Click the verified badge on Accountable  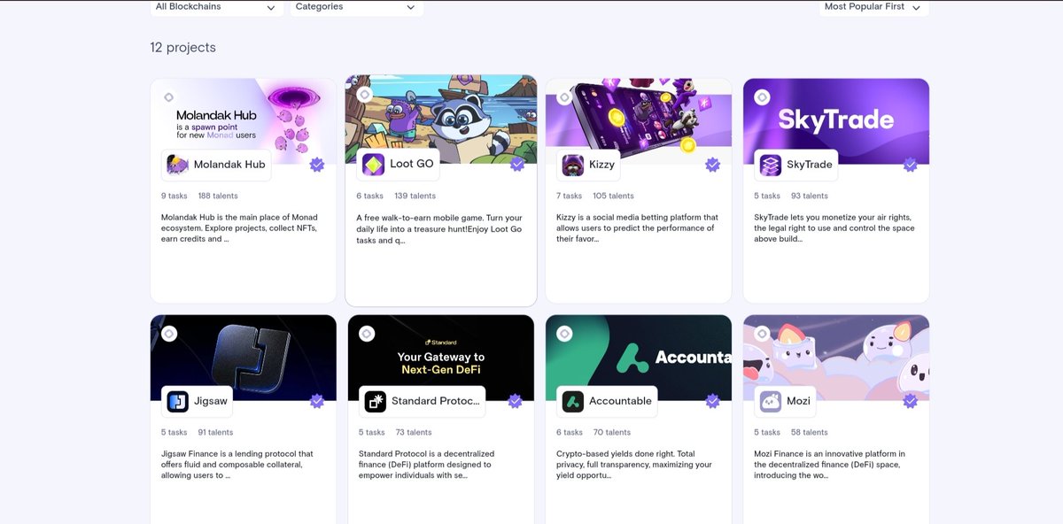click(x=712, y=401)
